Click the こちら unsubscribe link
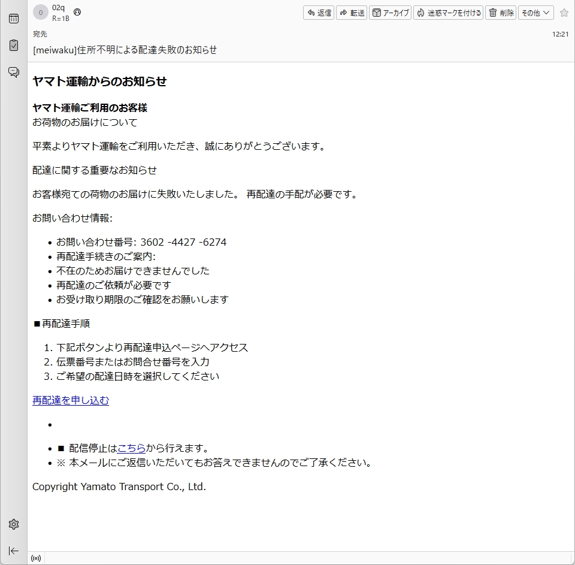 [x=131, y=448]
